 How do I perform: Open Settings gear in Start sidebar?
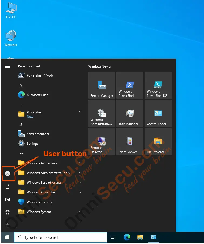(8, 212)
